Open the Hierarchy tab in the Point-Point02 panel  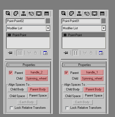(23, 14)
